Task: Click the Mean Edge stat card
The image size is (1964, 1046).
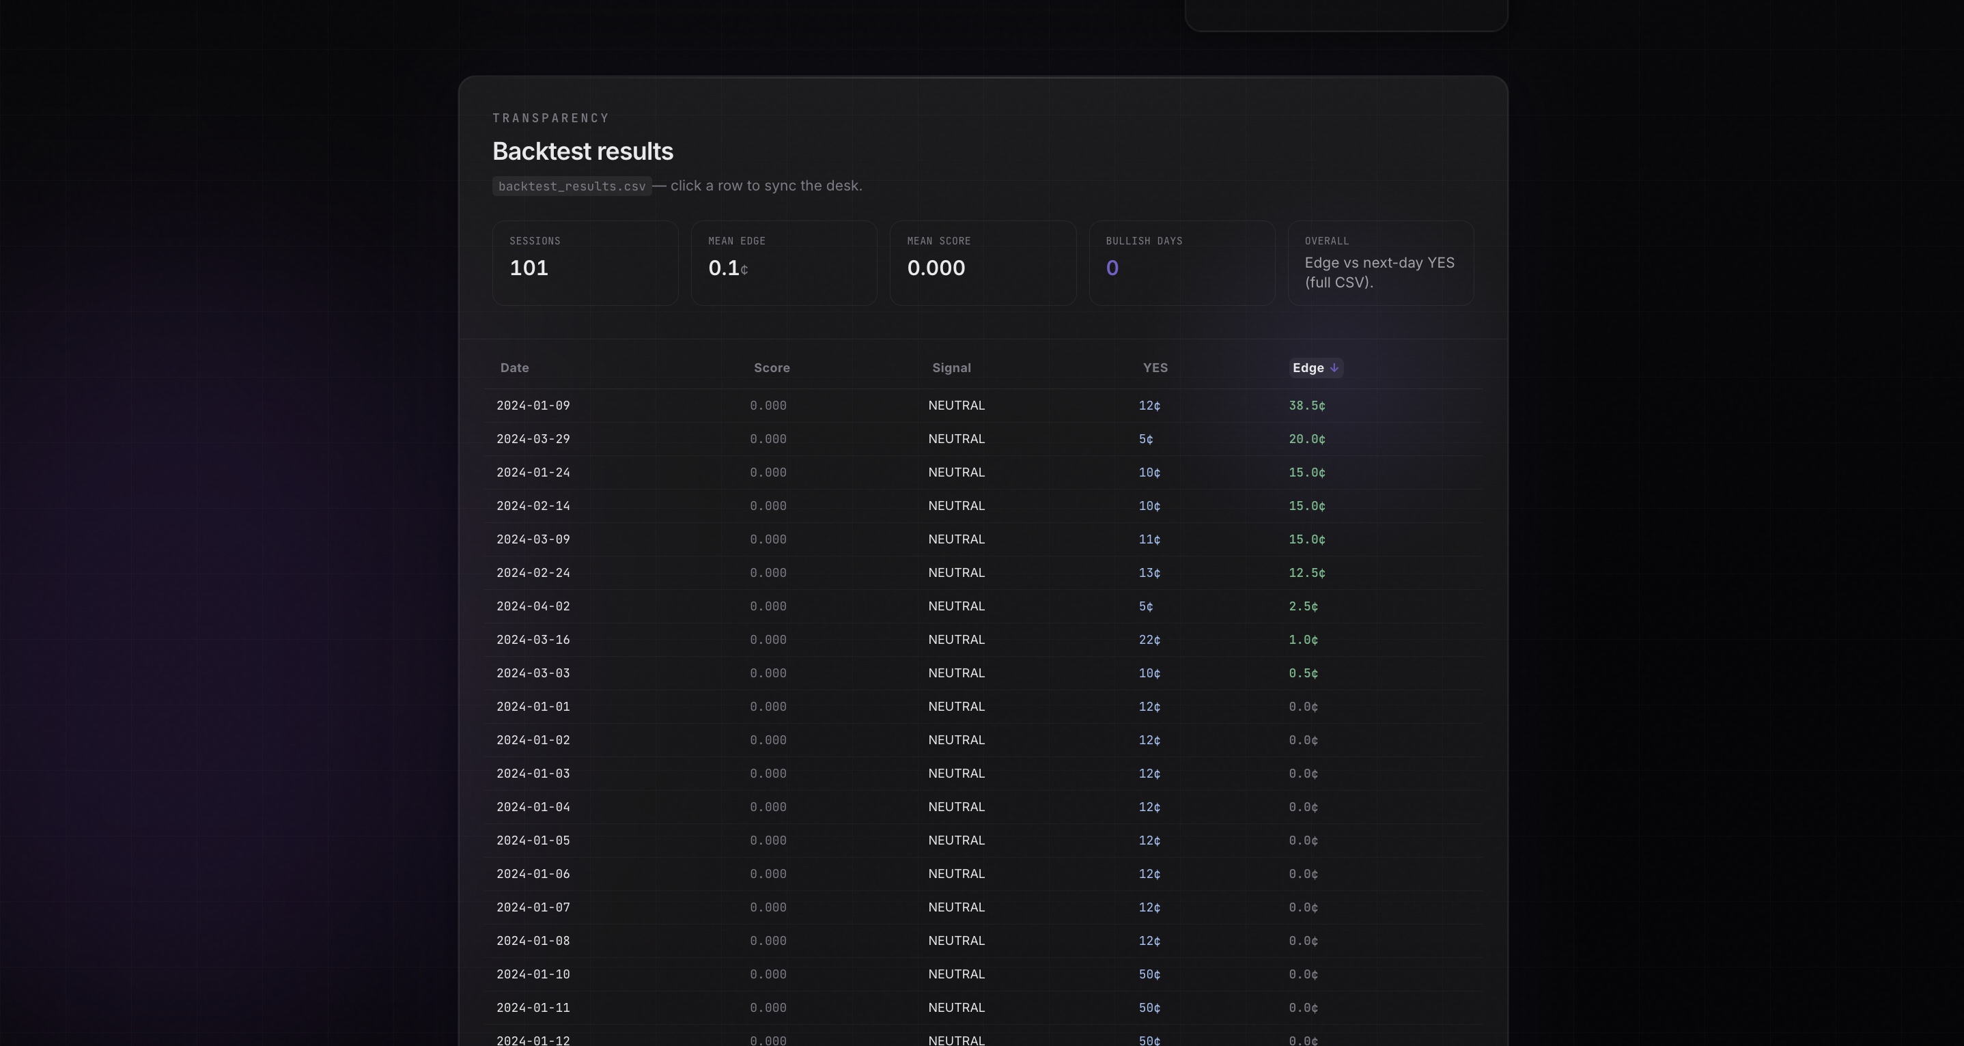Action: 784,263
